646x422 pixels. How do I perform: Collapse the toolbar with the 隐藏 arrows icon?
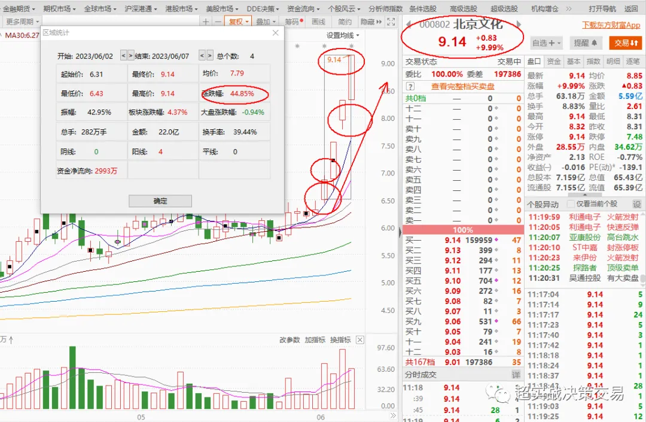coord(371,22)
